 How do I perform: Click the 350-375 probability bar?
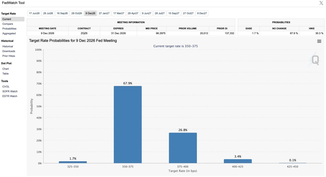click(x=128, y=125)
